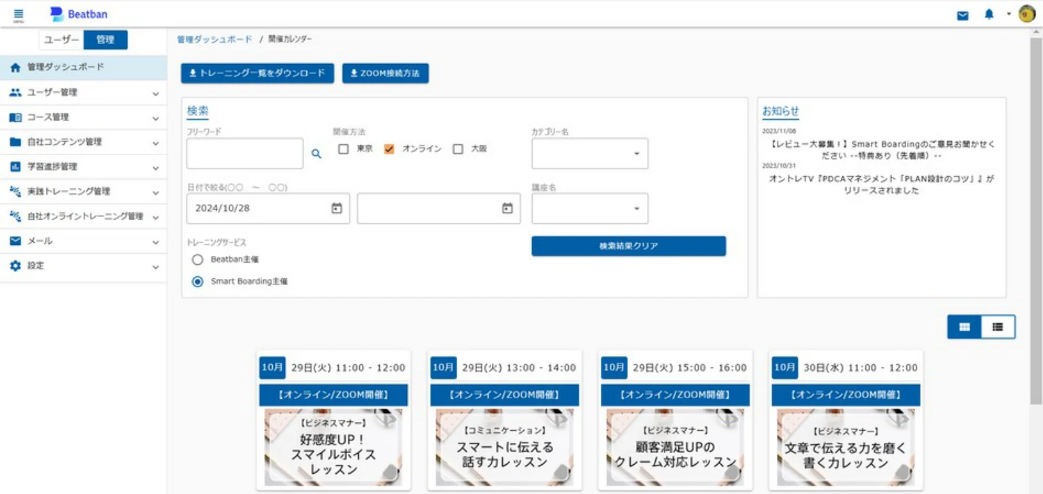1043x494 pixels.
Task: Click the gear icon for 設定
Action: click(x=15, y=266)
